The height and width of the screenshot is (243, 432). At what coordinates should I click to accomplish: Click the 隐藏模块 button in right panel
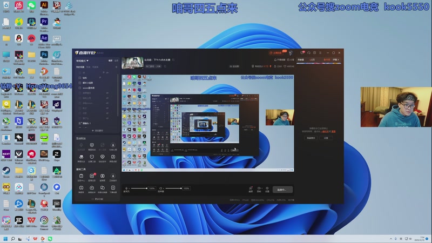[x=311, y=138]
